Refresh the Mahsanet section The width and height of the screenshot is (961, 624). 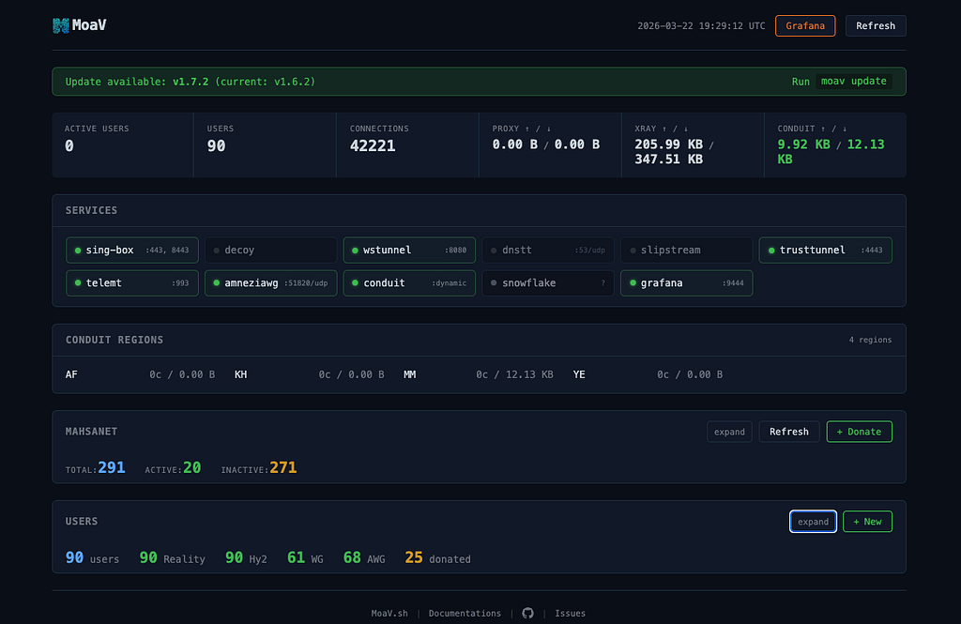(x=788, y=432)
